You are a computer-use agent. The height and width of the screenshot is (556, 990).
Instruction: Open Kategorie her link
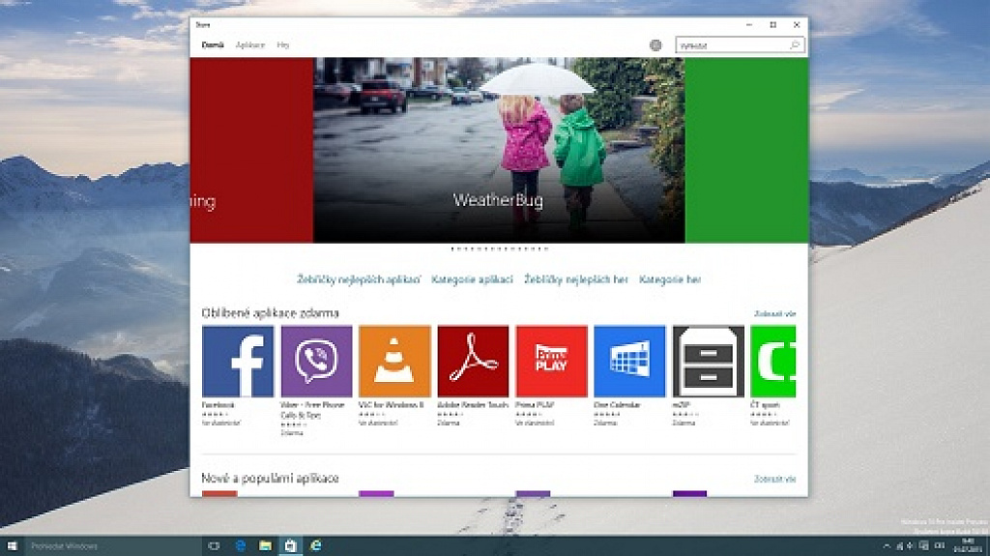[670, 279]
